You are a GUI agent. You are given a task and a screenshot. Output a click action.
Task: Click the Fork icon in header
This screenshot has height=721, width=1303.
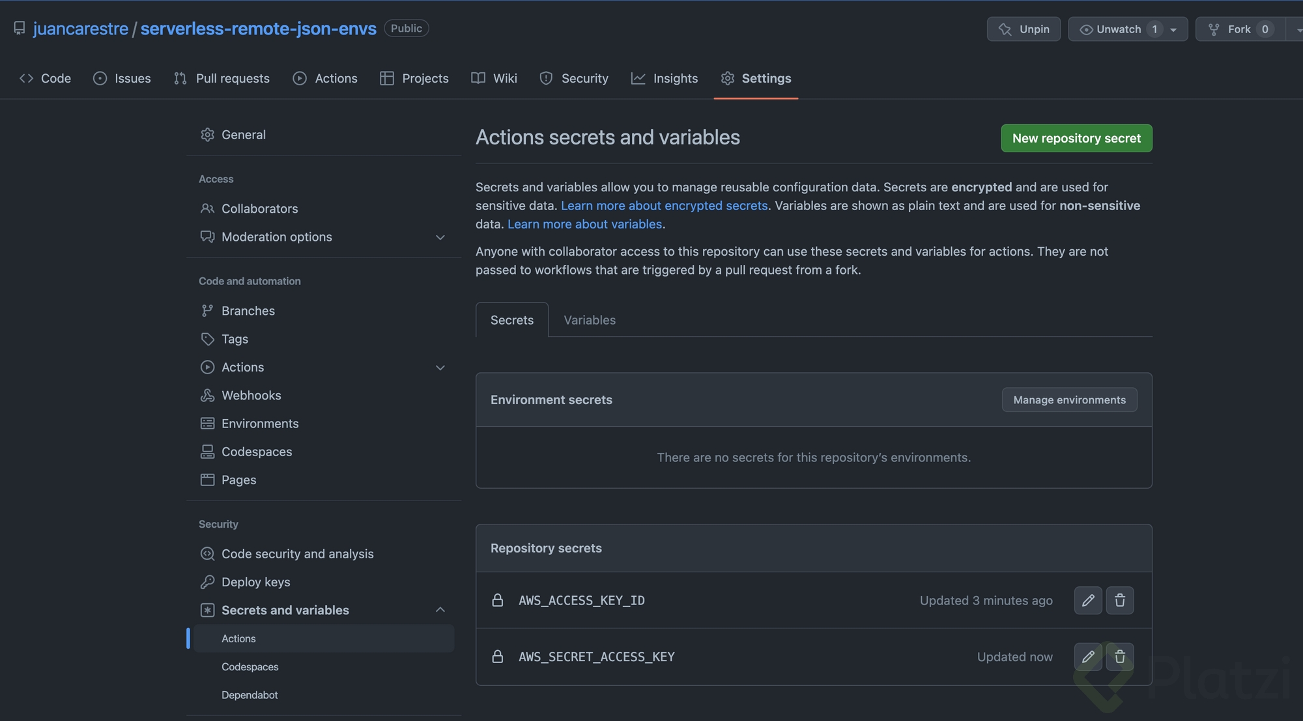[x=1214, y=29]
